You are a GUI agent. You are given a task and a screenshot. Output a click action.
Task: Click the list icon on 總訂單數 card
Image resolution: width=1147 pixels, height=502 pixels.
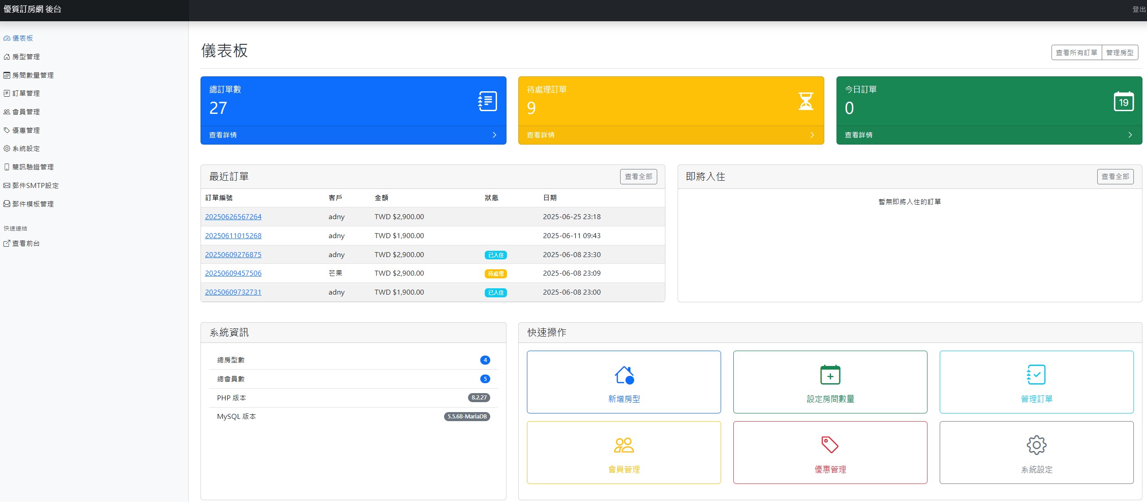coord(487,101)
